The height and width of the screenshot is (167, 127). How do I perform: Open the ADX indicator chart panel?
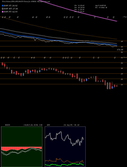65,147
